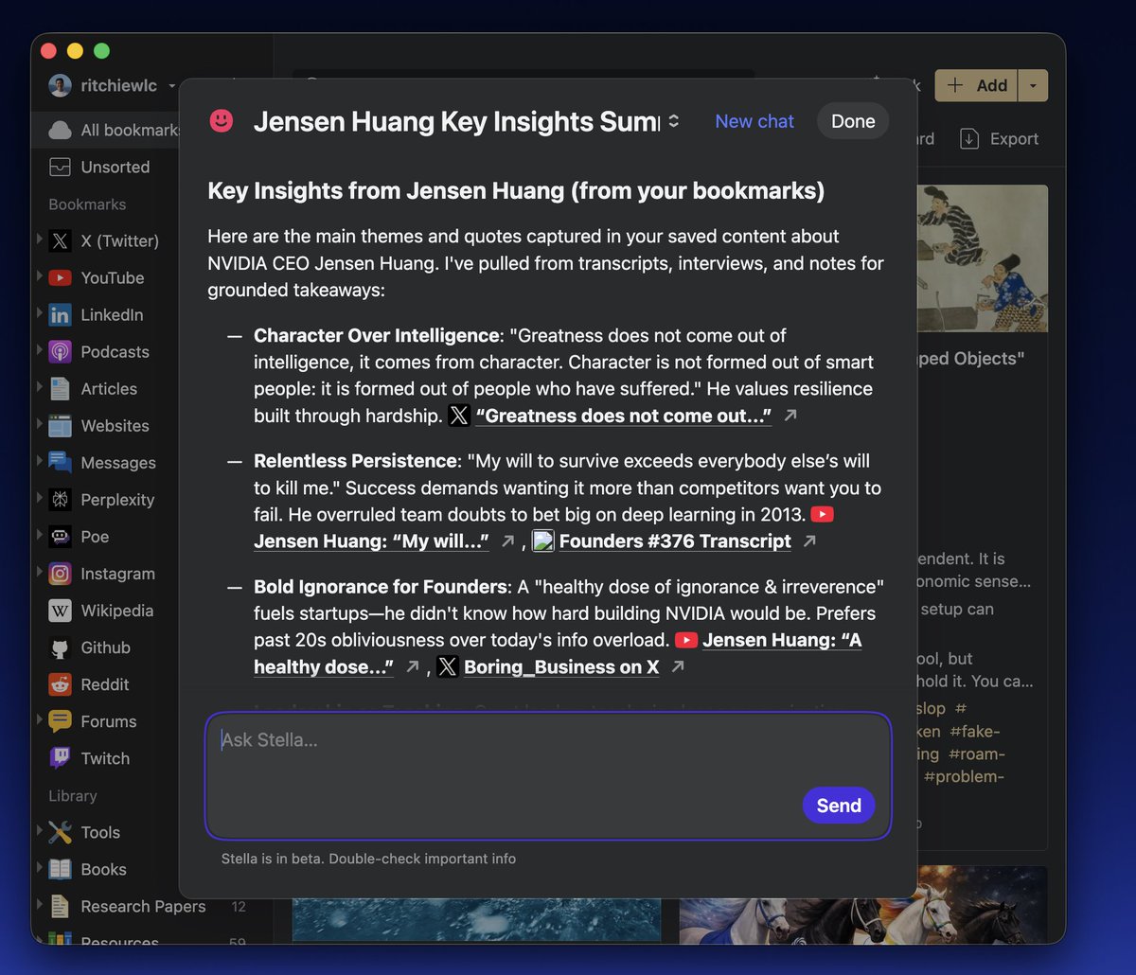Open the Add button dropdown arrow
Viewport: 1136px width, 975px height.
click(1033, 85)
